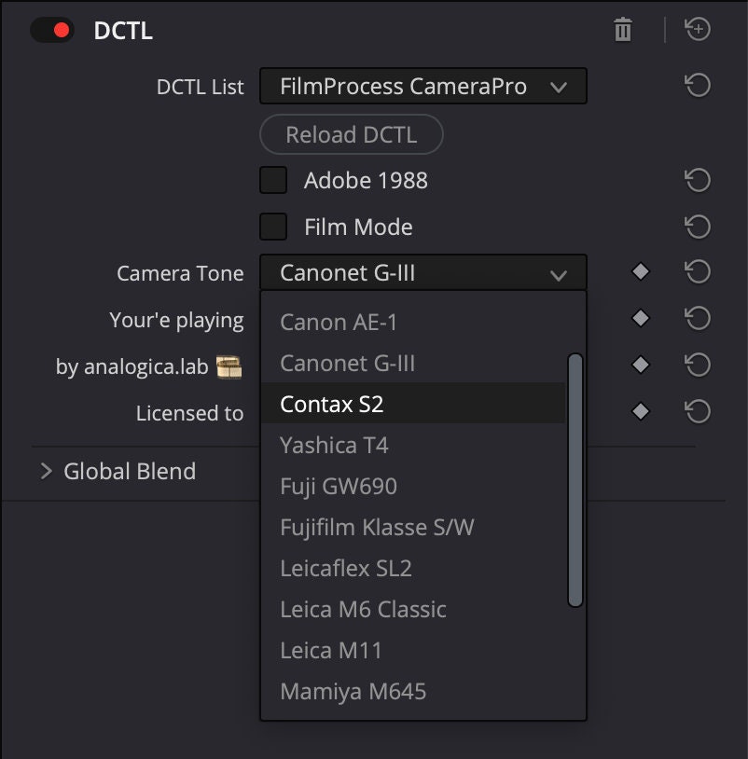The height and width of the screenshot is (759, 748).
Task: Click the Your'e playing label
Action: click(176, 321)
